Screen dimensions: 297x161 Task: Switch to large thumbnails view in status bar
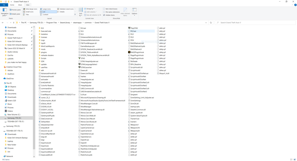295,160
